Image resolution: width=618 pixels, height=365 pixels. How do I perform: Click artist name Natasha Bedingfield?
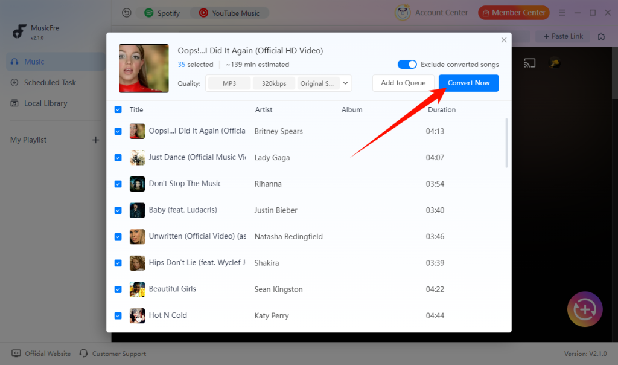click(288, 237)
